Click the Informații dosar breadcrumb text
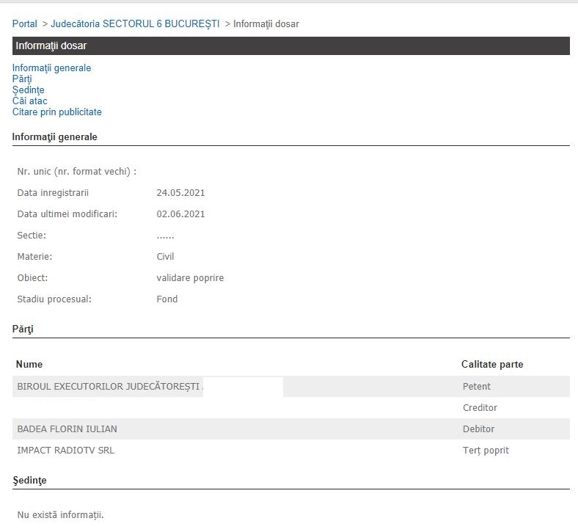The image size is (578, 532). pos(266,24)
